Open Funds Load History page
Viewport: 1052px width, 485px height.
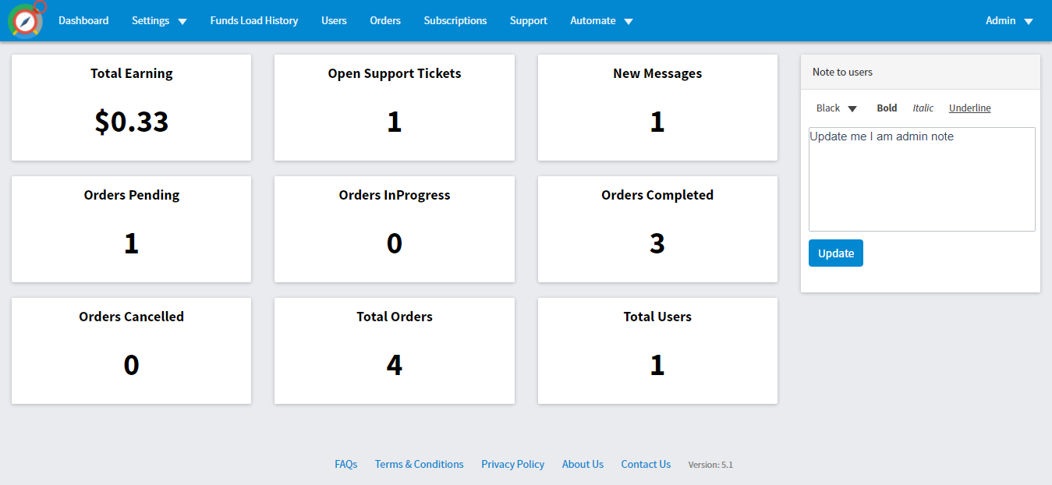[254, 21]
